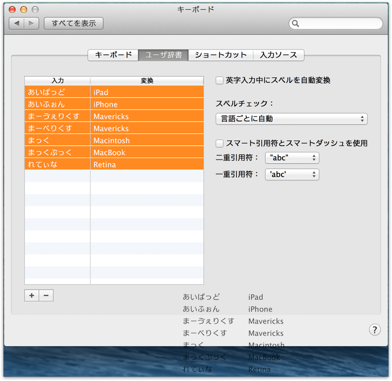Select the まーゔぇりくす input cell

pos(57,116)
